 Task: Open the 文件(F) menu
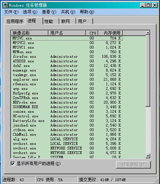pos(11,12)
